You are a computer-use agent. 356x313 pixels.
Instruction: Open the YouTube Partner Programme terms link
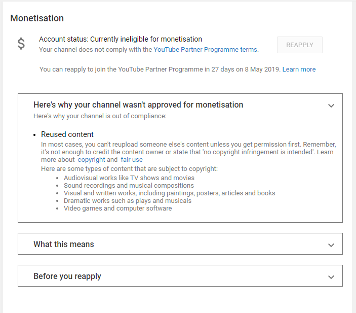click(x=206, y=50)
